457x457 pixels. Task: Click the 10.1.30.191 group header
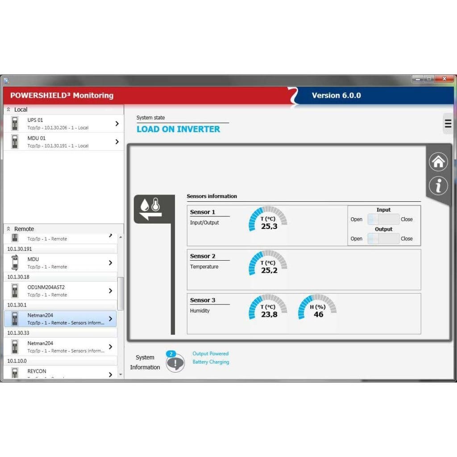point(60,249)
